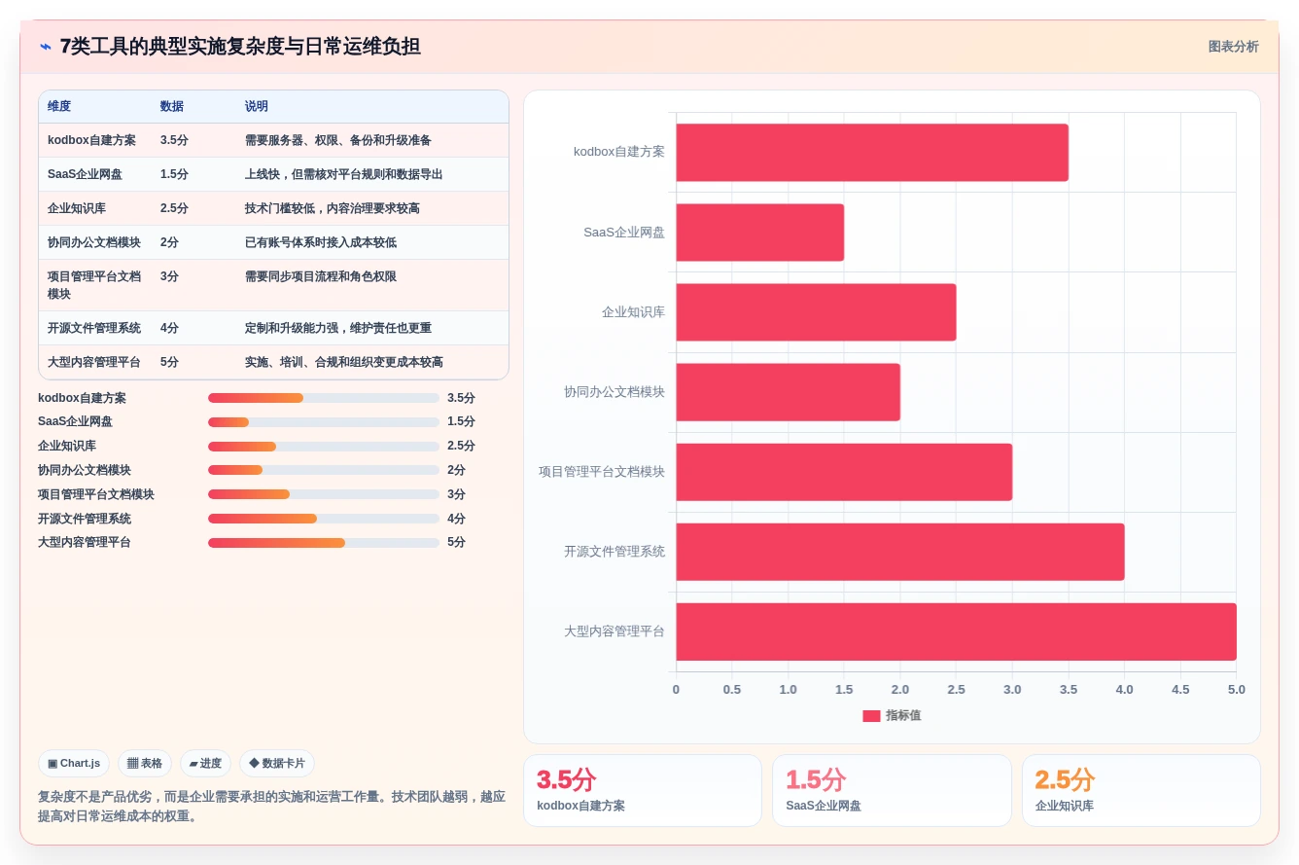Click description 需要服务器、权限、备份和升级准备
This screenshot has width=1299, height=865.
338,140
